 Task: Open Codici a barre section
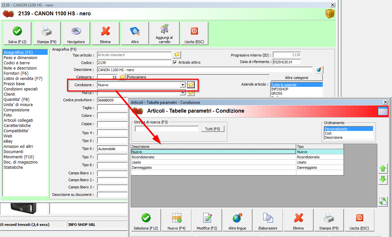coord(17,63)
